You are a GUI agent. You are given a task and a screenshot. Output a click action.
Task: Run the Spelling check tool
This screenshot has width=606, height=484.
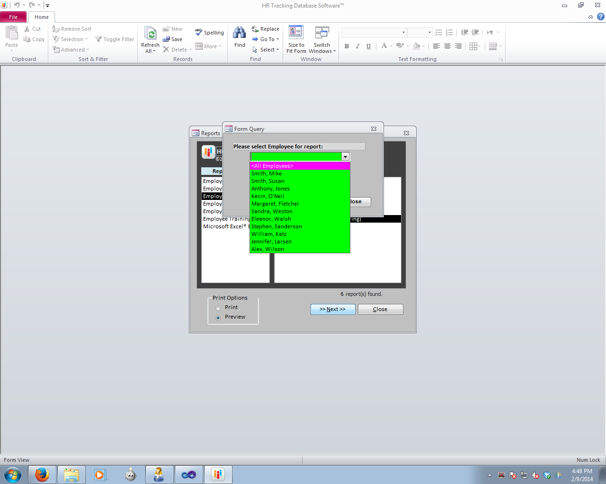(x=209, y=33)
